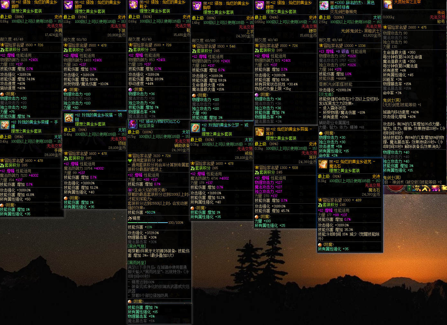Click the "攻击强化 +21981.0%" text
Image resolution: width=447 pixels, height=325 pixels.
(335, 90)
